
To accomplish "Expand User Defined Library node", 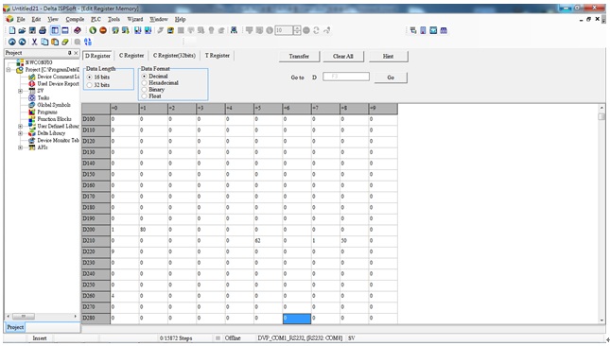I will pos(20,127).
